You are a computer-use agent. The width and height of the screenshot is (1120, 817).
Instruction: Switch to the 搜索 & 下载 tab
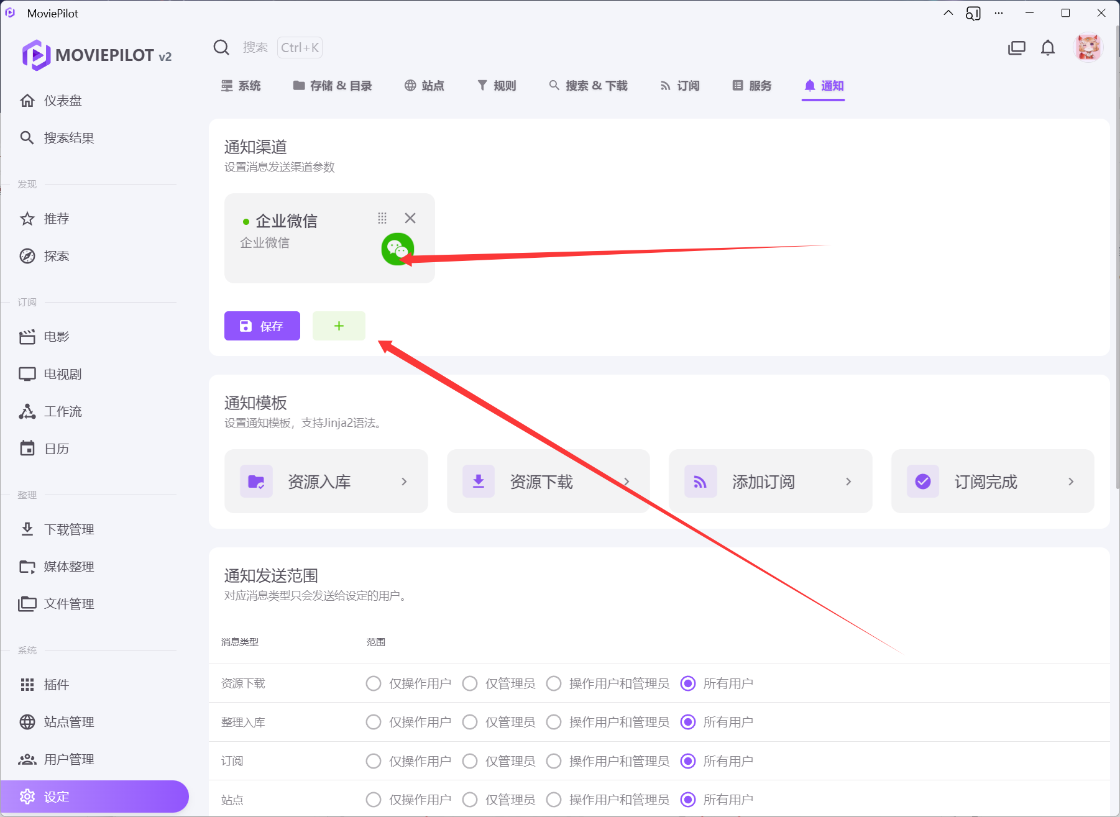pyautogui.click(x=588, y=86)
